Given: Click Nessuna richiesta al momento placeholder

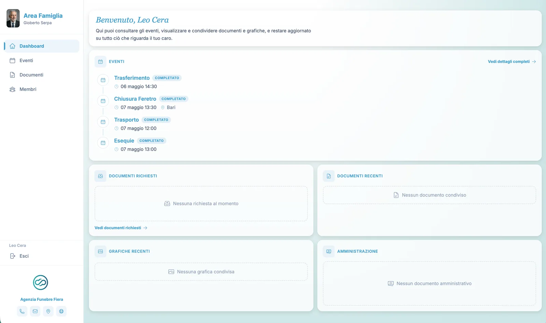Looking at the screenshot, I should (201, 204).
